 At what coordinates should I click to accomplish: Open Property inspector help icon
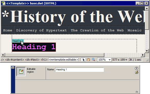coord(136,68)
